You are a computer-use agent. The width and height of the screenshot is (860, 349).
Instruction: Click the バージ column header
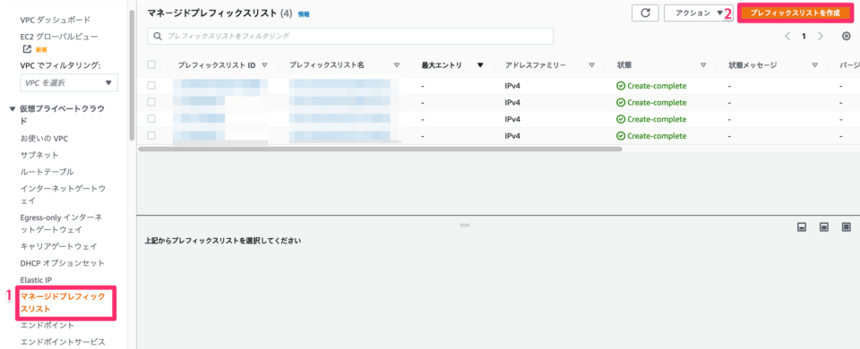(849, 64)
